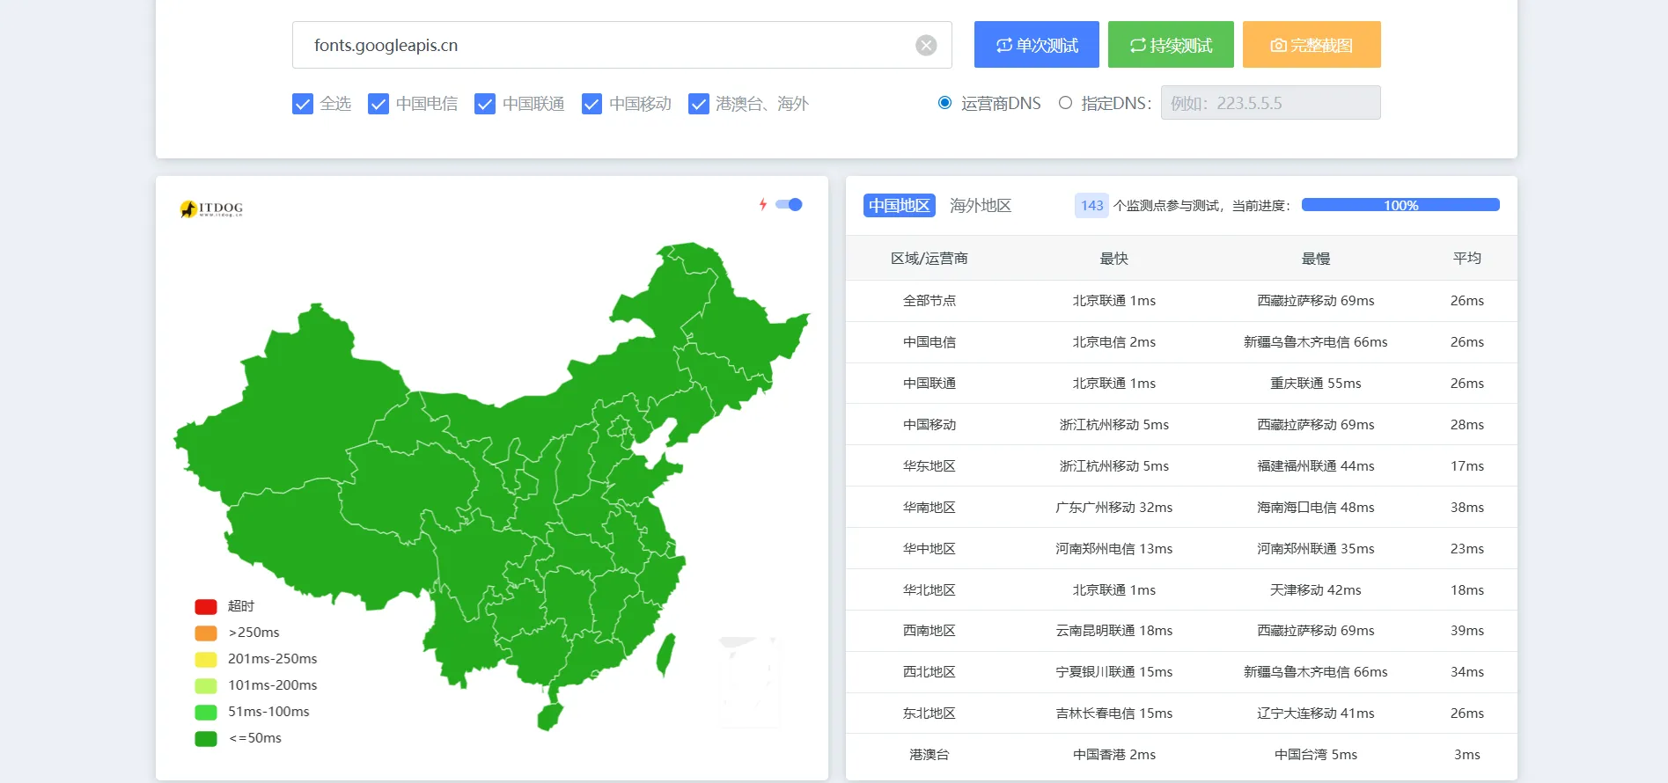Select the 华南地区 row label
This screenshot has width=1668, height=783.
point(930,508)
